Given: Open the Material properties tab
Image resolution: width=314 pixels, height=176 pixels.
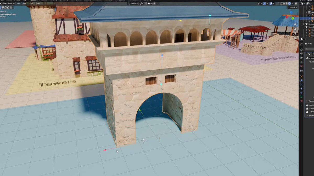Looking at the screenshot, I should pyautogui.click(x=301, y=101).
